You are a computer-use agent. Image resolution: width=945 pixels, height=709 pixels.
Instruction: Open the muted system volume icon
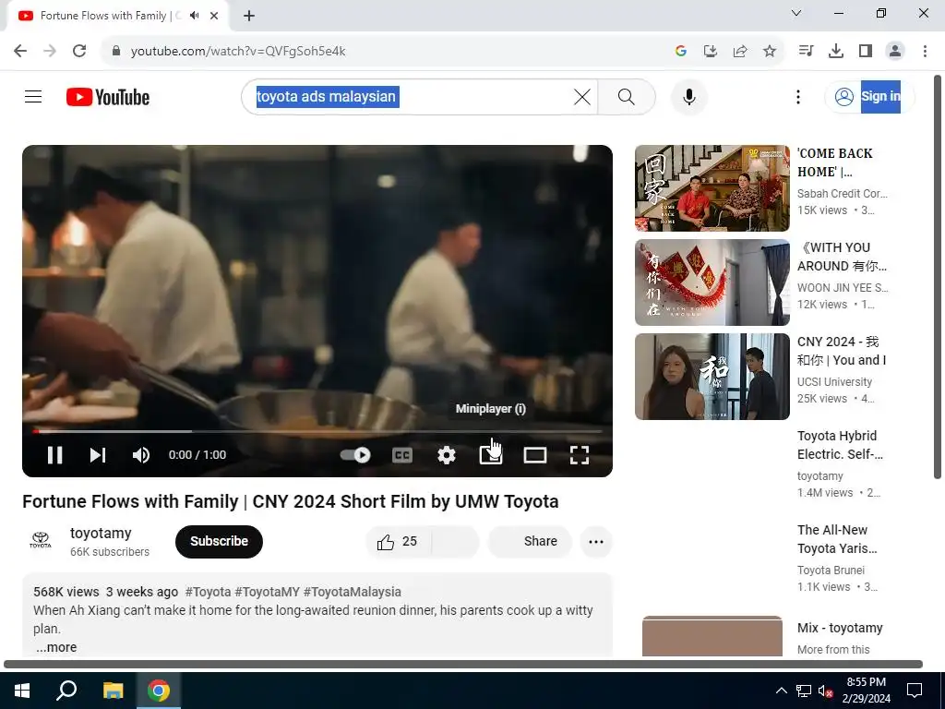coord(826,691)
